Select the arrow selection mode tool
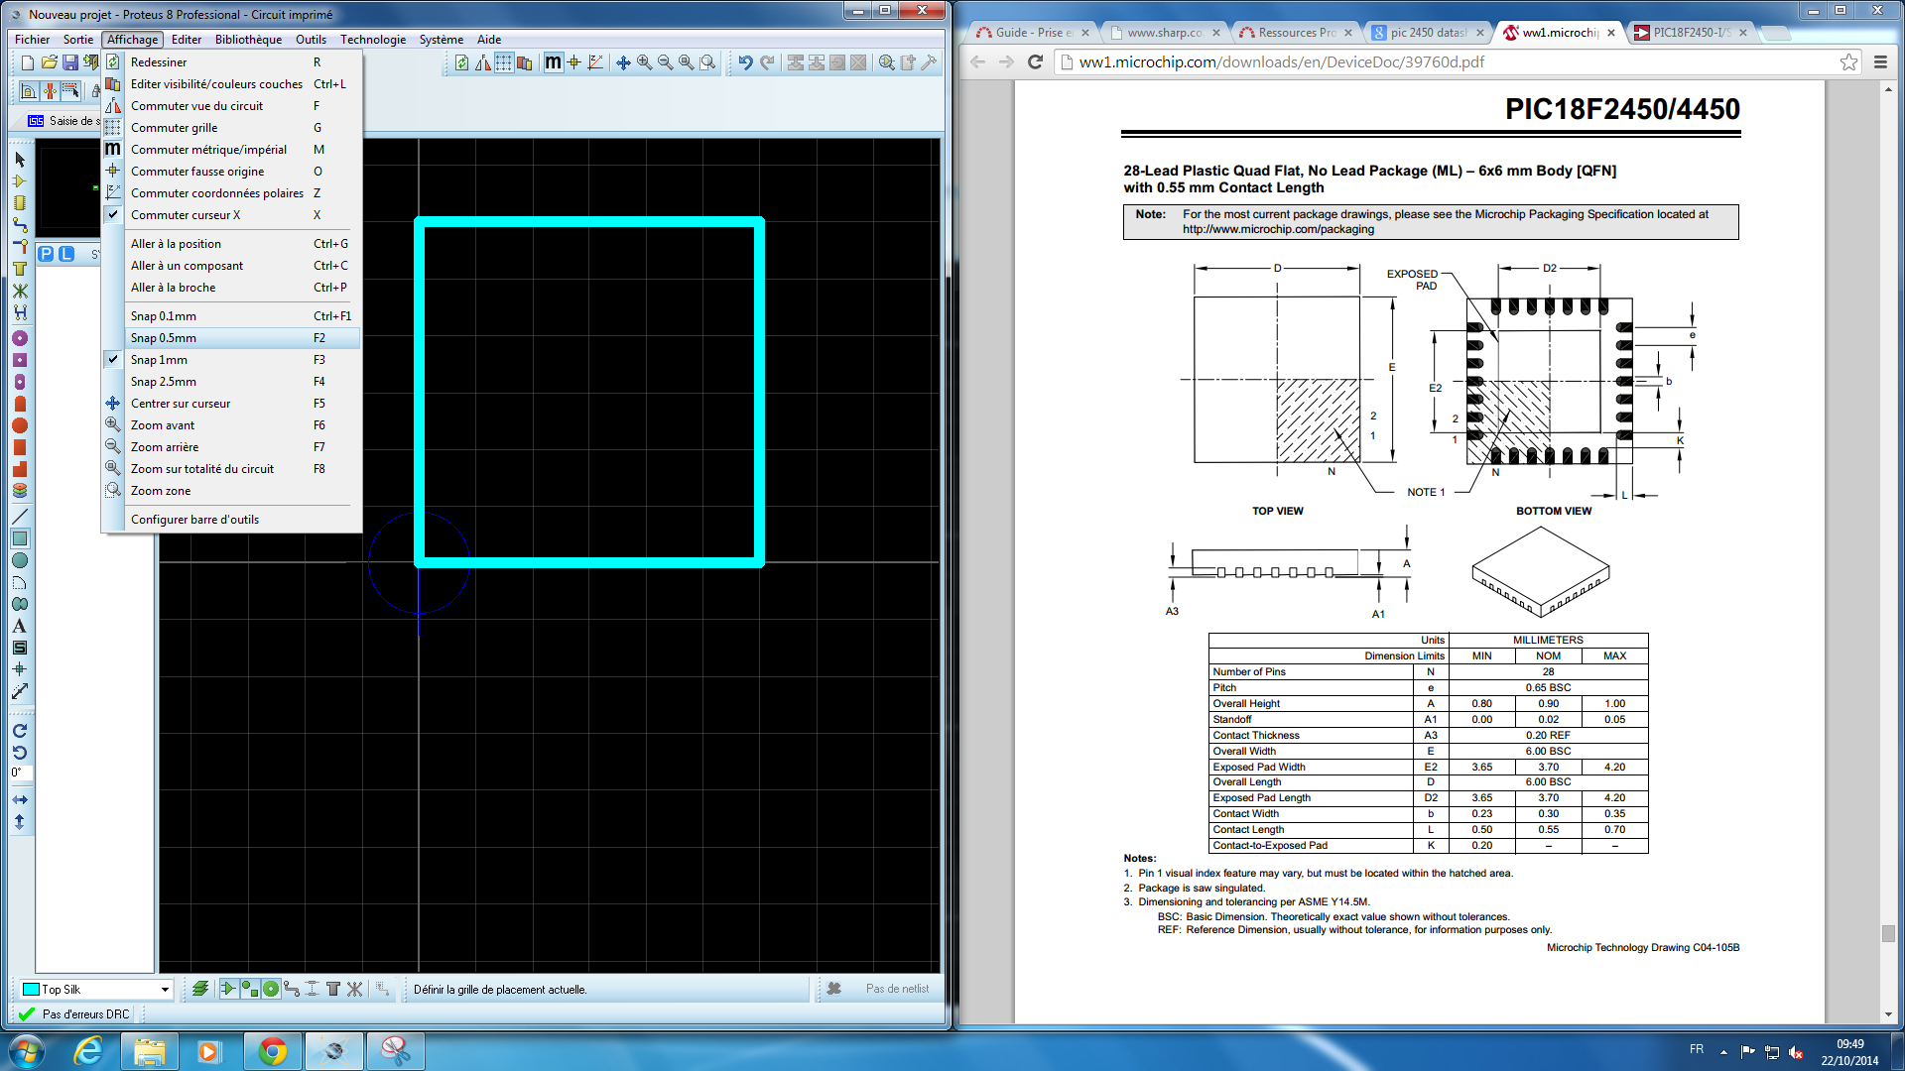 [20, 159]
